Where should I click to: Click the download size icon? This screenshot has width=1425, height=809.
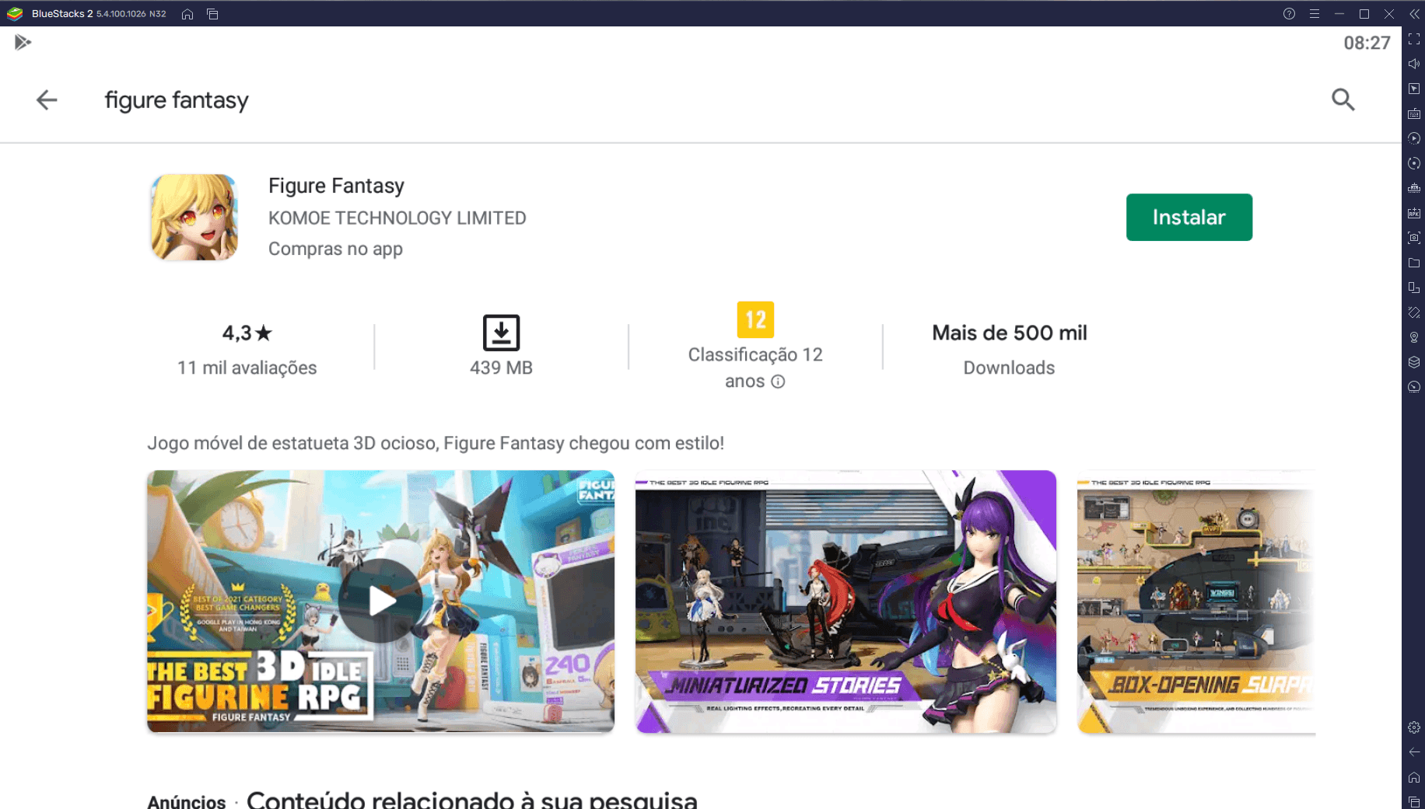click(x=501, y=333)
